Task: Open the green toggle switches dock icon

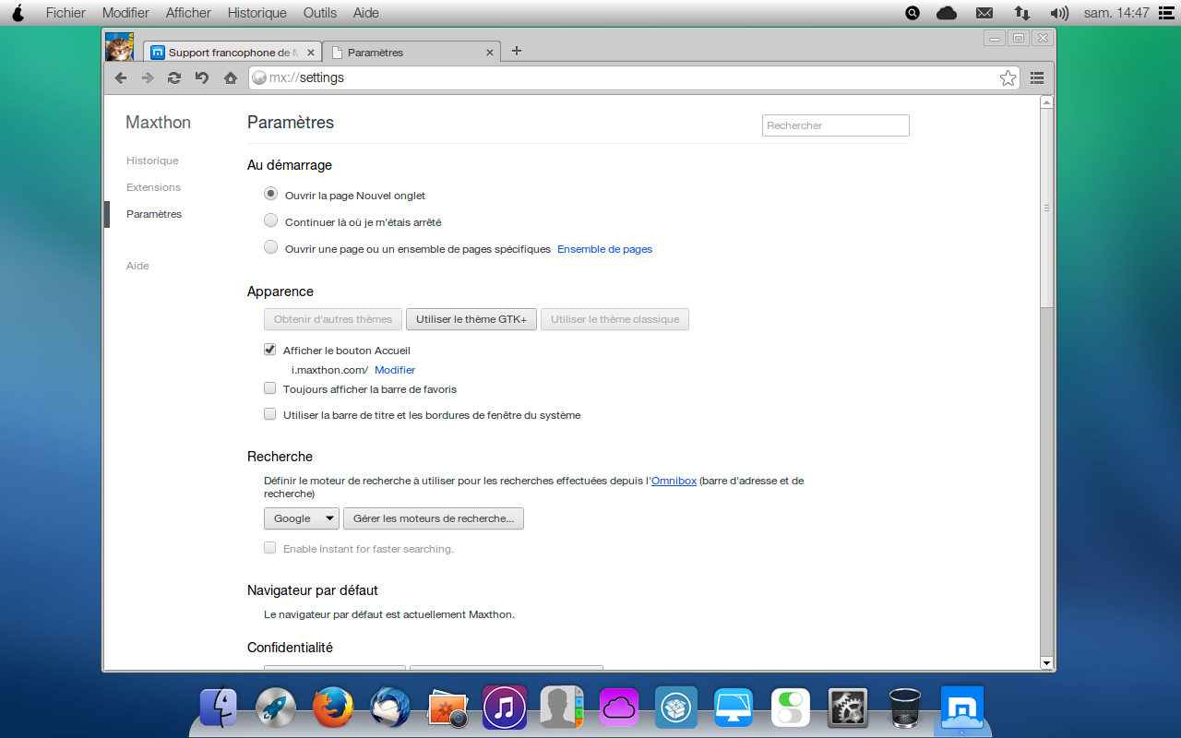Action: pyautogui.click(x=791, y=708)
